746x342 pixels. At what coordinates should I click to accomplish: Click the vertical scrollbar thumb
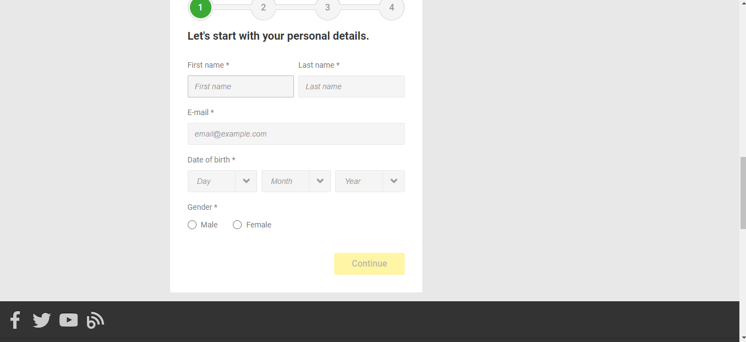coord(743,193)
